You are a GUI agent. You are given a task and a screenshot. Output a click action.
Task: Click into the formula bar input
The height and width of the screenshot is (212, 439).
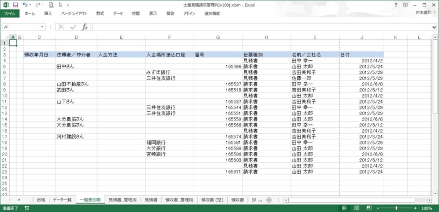[x=262, y=27]
